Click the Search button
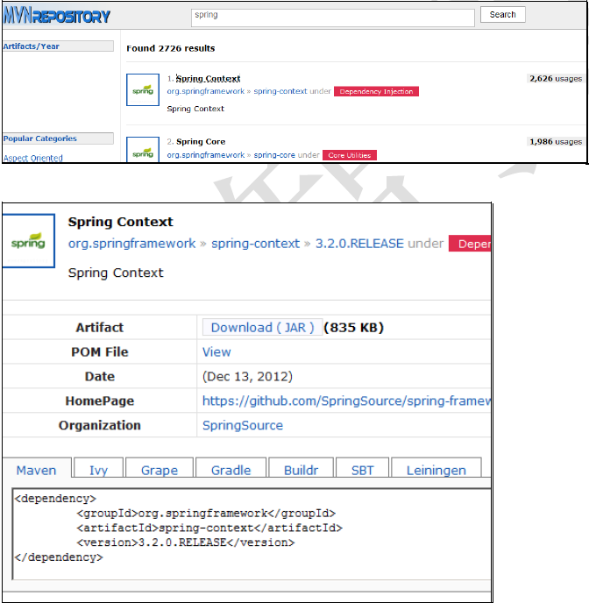Image resolution: width=589 pixels, height=603 pixels. pyautogui.click(x=502, y=15)
